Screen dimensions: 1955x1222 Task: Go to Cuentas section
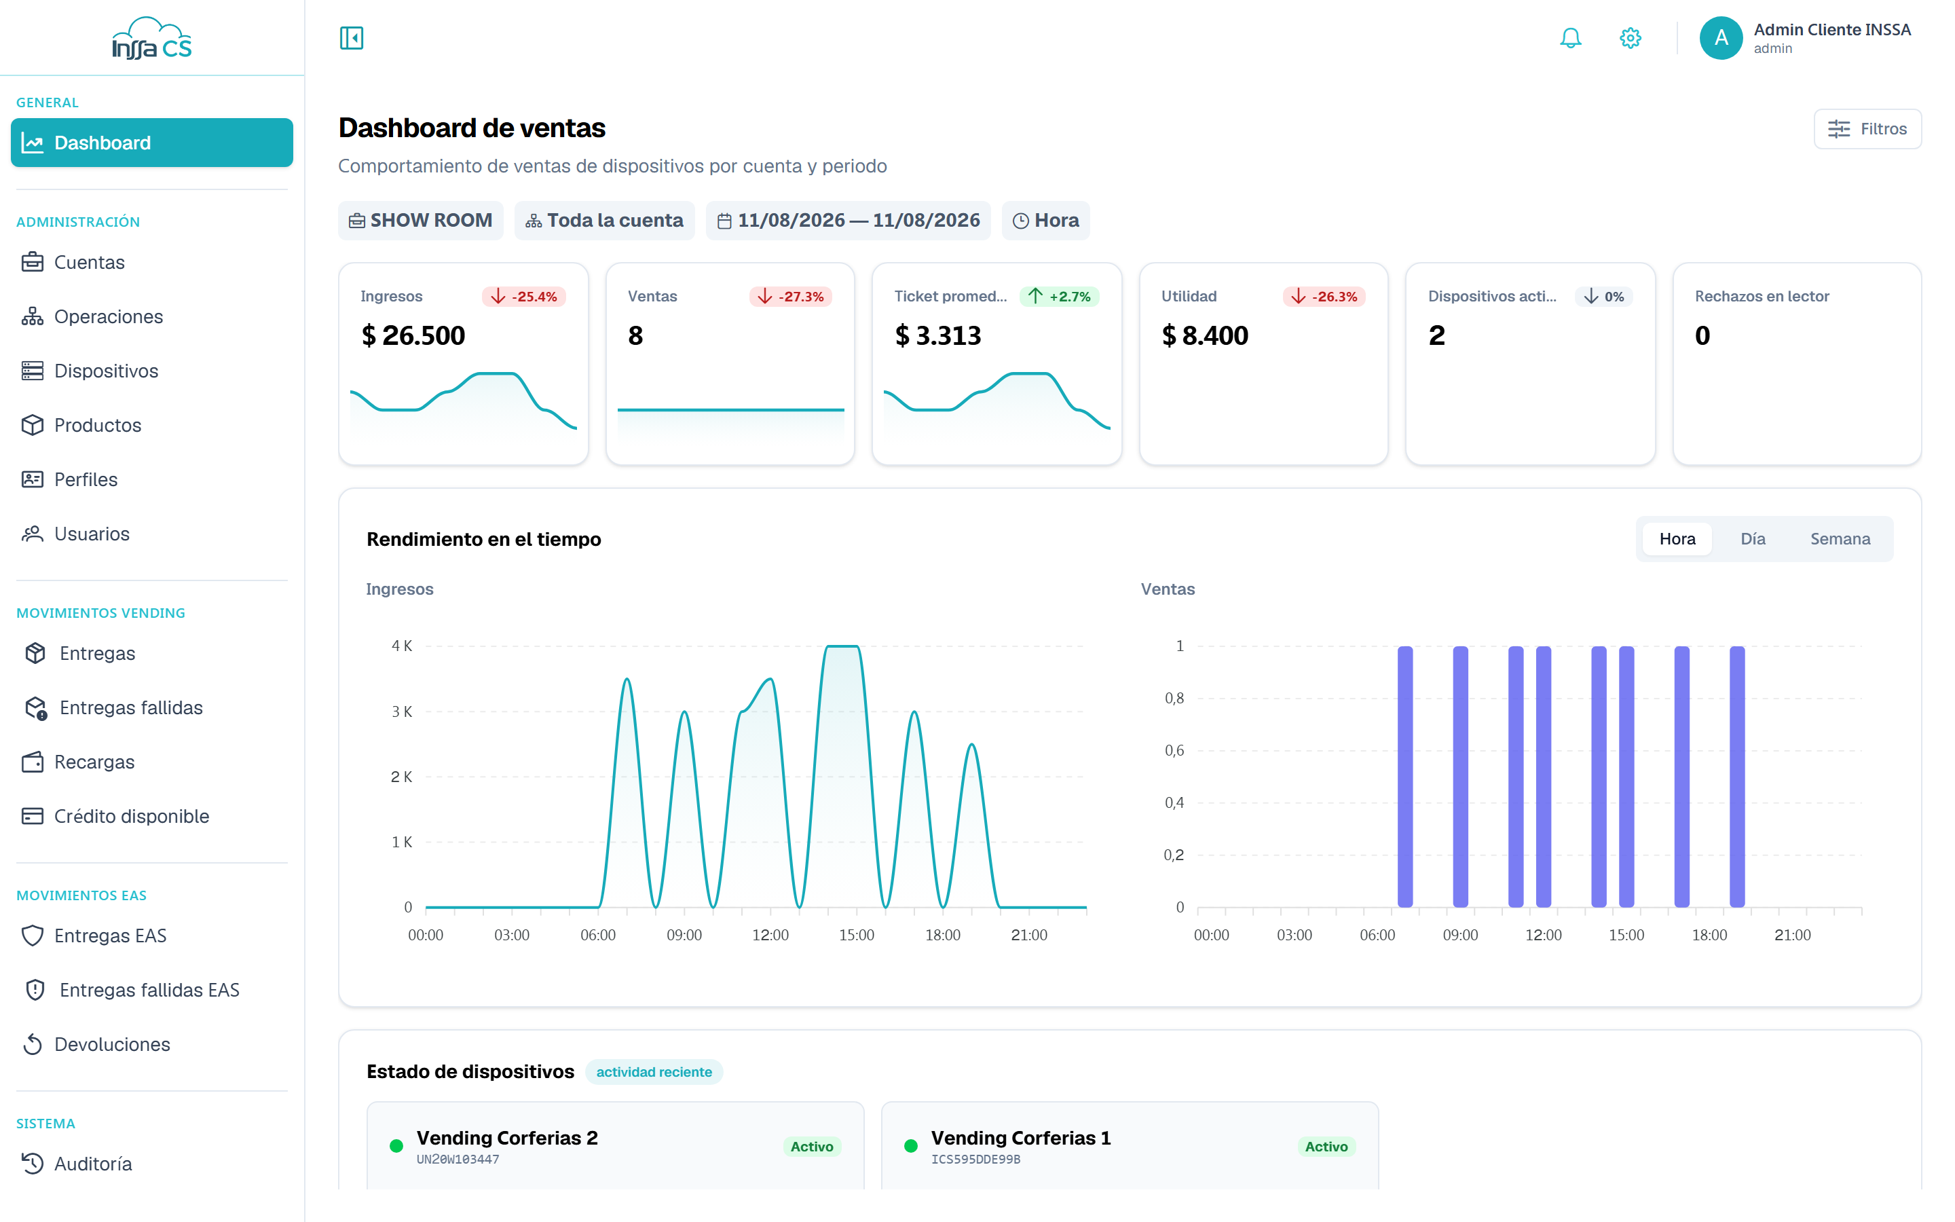tap(152, 263)
